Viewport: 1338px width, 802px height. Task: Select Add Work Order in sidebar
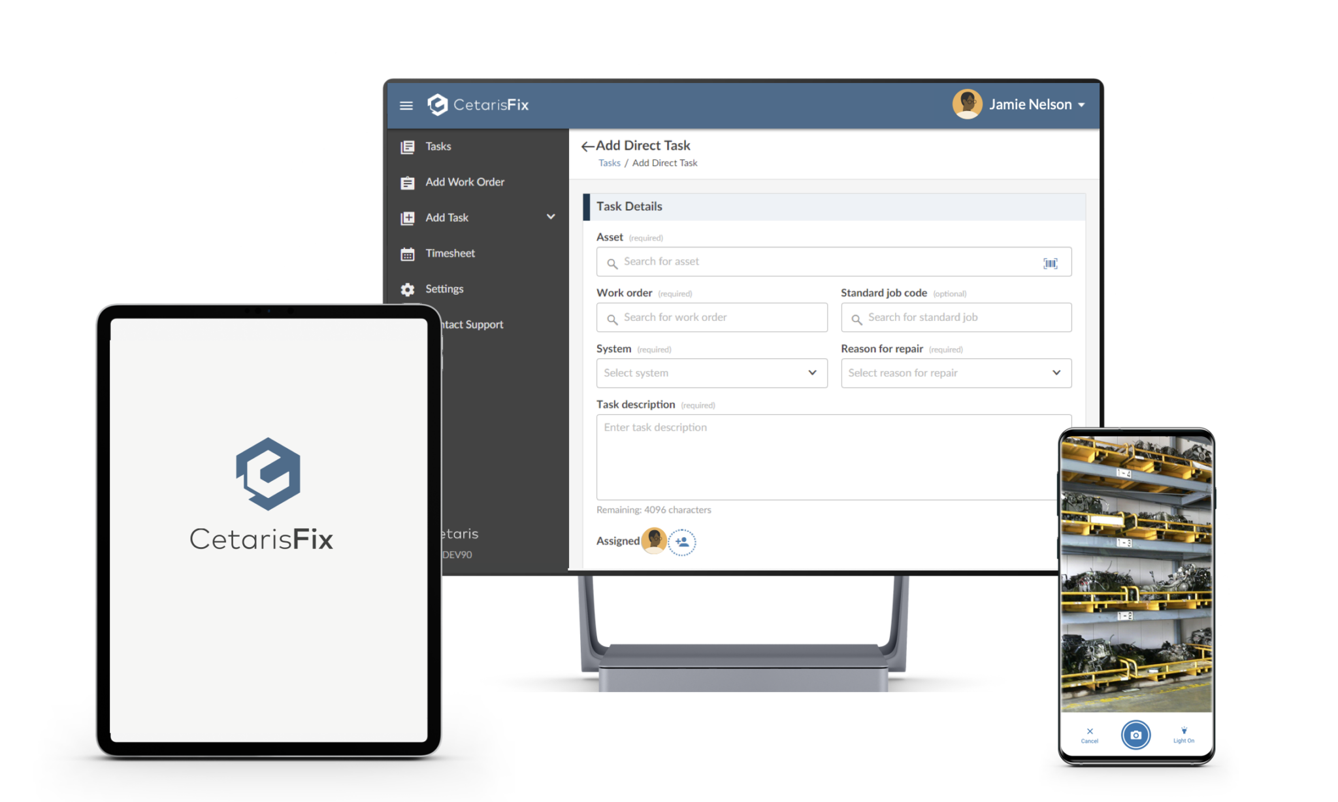click(x=464, y=182)
